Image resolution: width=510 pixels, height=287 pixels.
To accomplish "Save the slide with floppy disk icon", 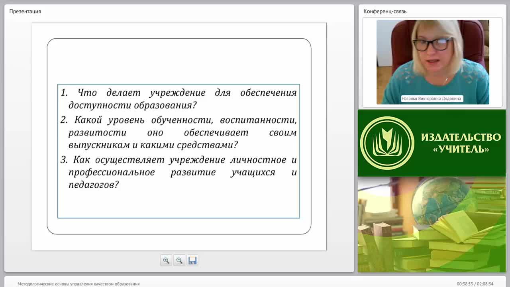I will point(192,260).
